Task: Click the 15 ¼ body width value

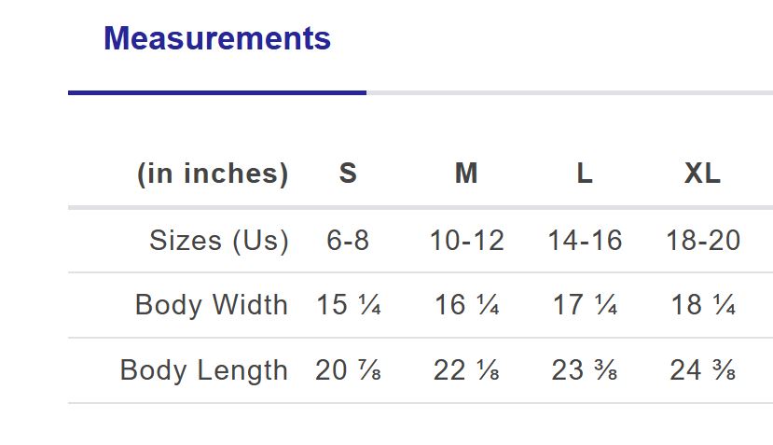Action: [x=348, y=305]
